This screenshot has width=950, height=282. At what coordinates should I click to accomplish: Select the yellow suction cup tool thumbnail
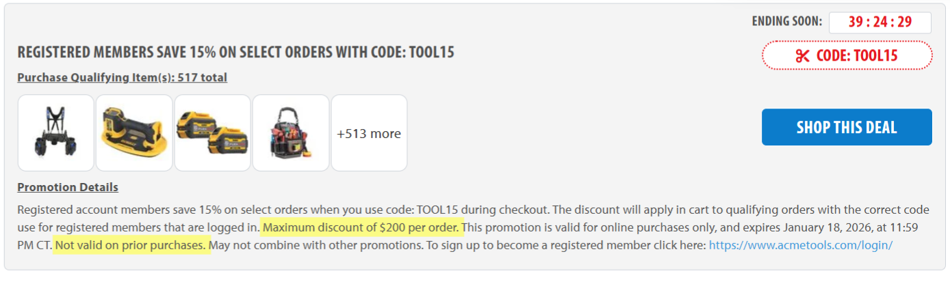(x=134, y=132)
